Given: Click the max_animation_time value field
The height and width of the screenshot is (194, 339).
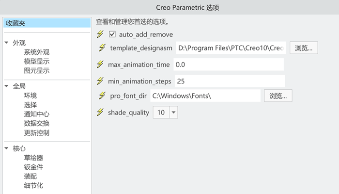Looking at the screenshot, I should 229,65.
